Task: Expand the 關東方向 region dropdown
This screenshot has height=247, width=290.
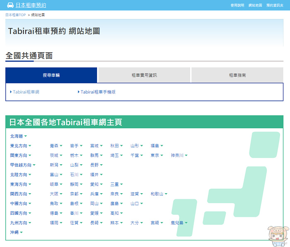Action: 21,156
